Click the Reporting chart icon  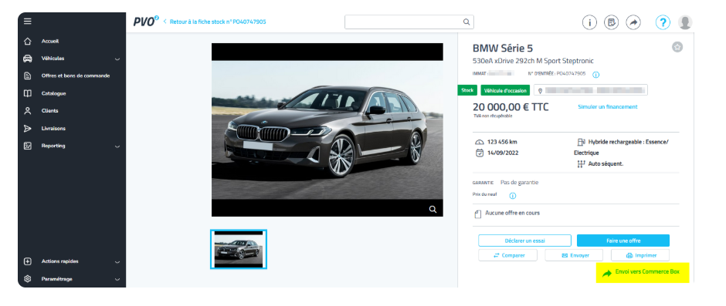(x=27, y=146)
